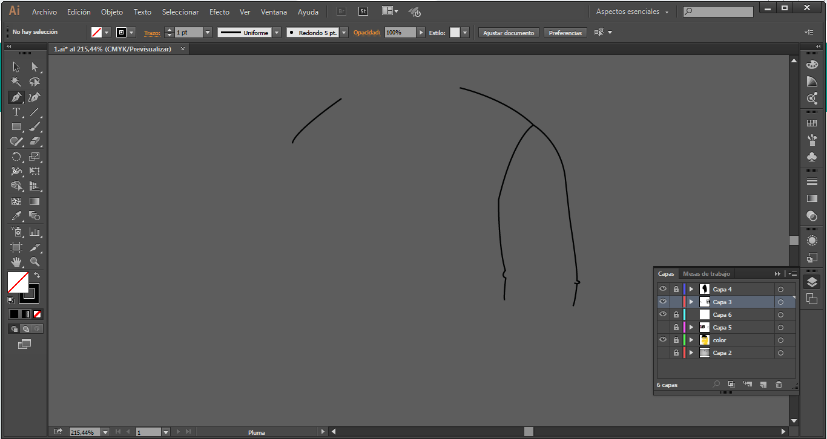This screenshot has height=439, width=827.
Task: Open the Efecto menu
Action: click(x=219, y=11)
